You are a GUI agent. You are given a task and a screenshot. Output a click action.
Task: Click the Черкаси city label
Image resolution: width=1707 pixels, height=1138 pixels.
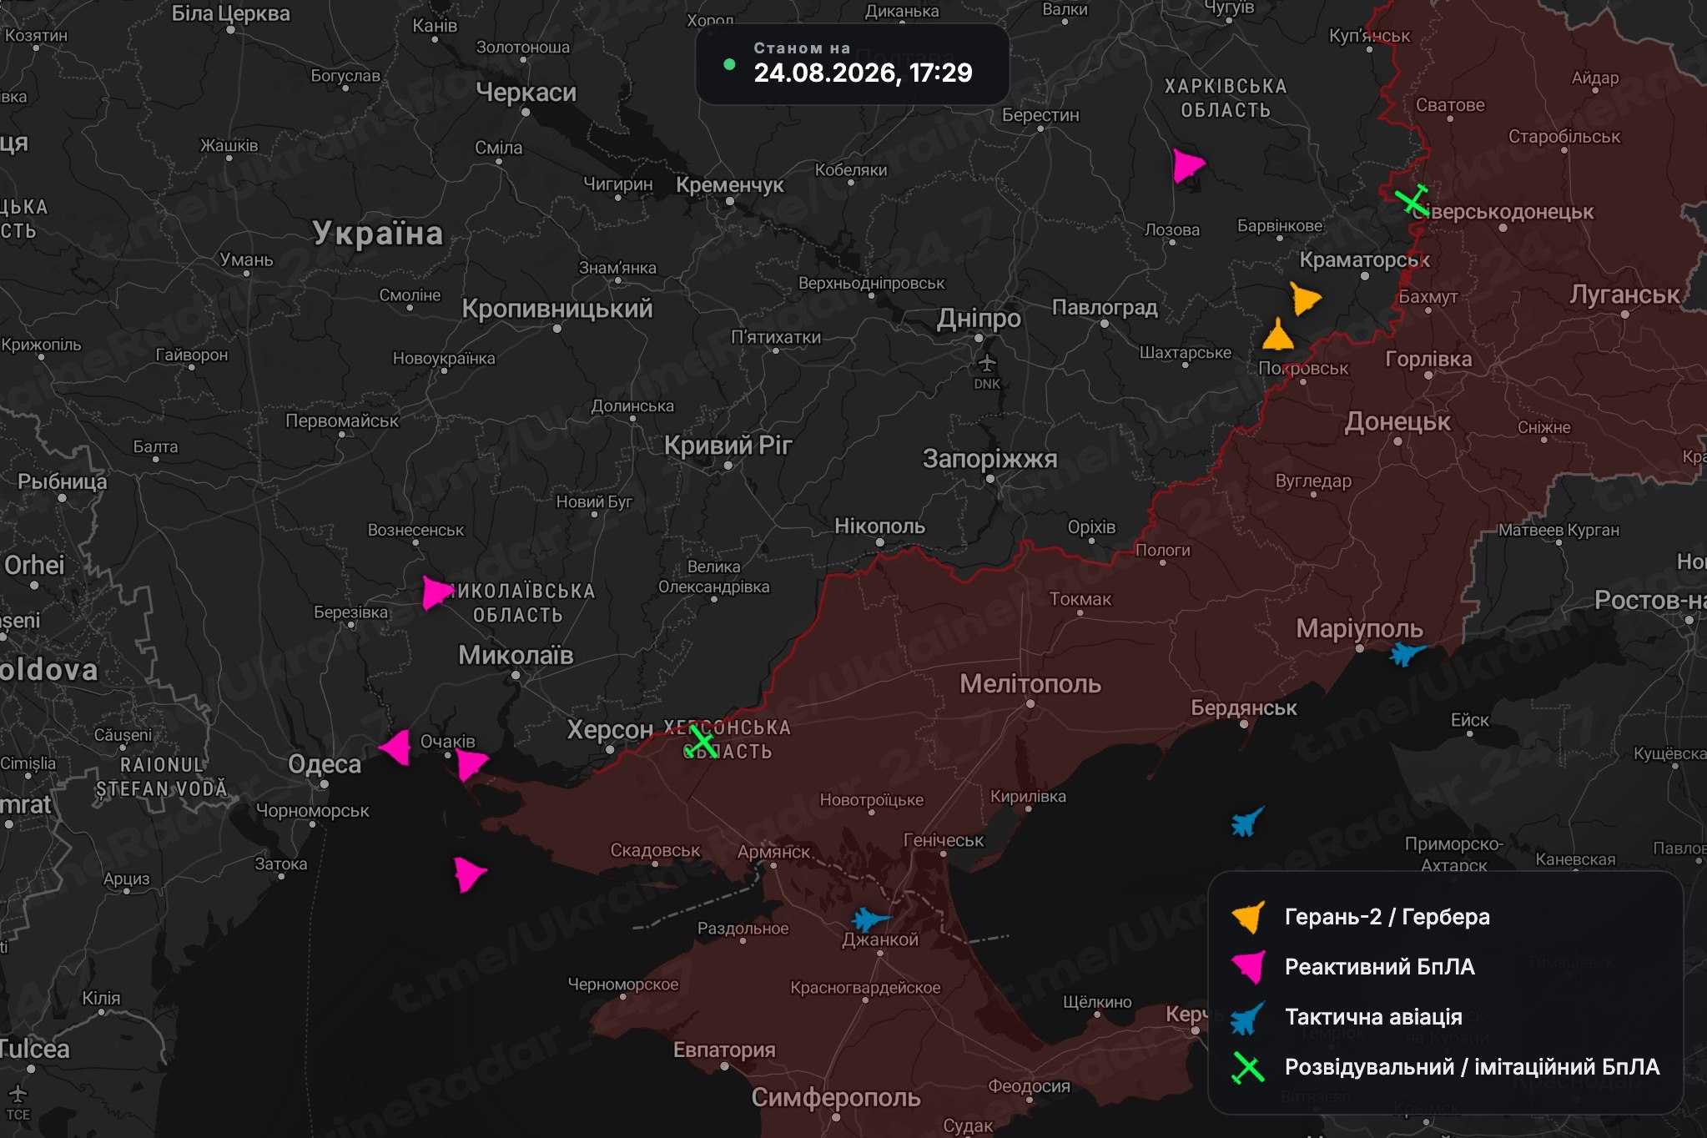click(x=526, y=92)
